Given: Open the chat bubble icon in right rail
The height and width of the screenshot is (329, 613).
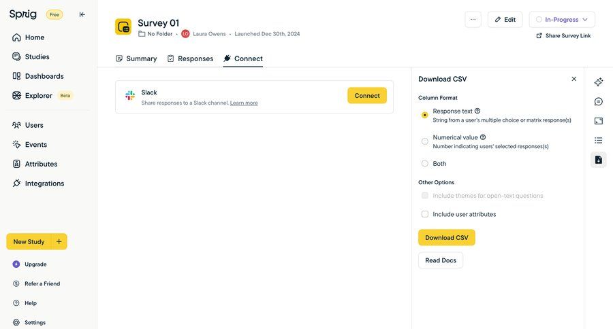Looking at the screenshot, I should click(x=598, y=101).
